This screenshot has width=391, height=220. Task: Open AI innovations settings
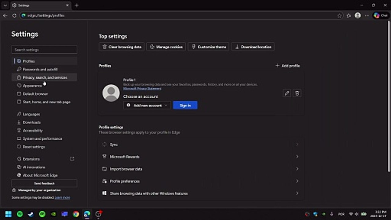pyautogui.click(x=44, y=167)
